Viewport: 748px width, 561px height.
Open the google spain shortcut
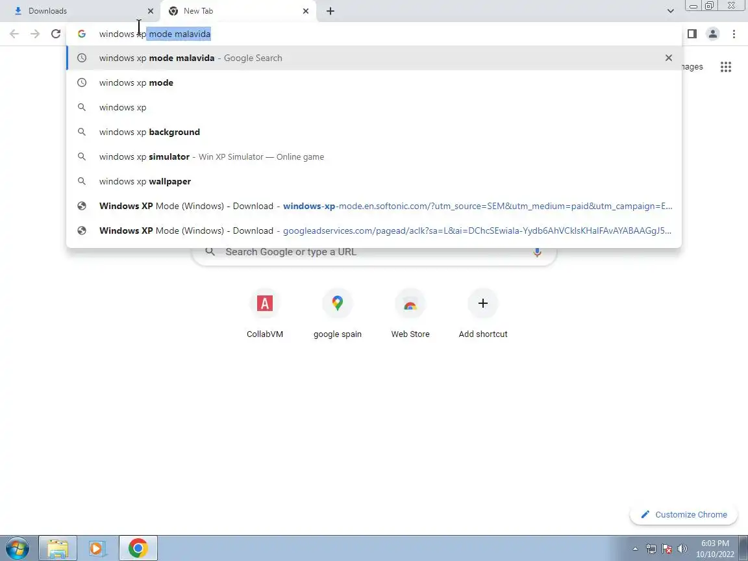(337, 314)
